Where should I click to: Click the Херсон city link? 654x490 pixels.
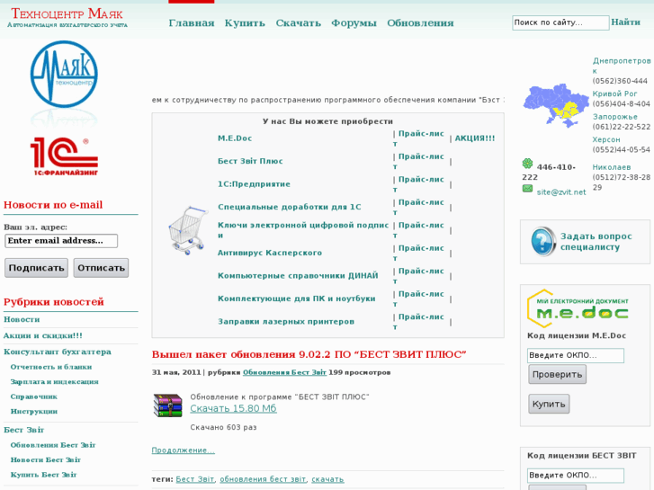pos(606,139)
